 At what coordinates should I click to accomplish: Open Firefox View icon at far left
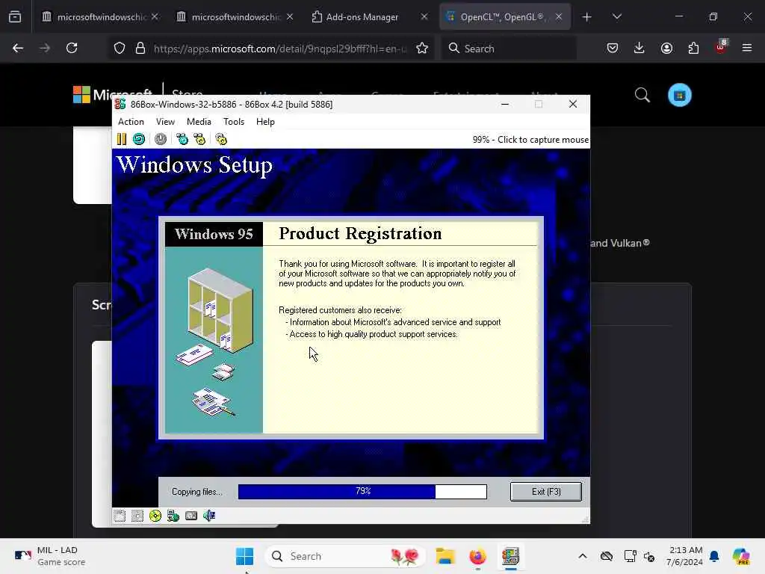click(x=15, y=16)
